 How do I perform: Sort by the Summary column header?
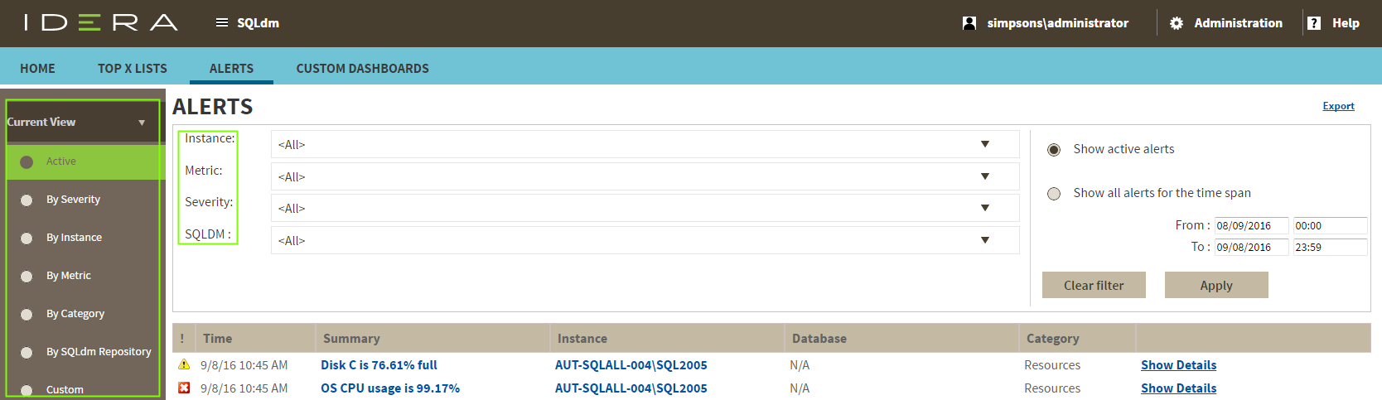click(x=432, y=338)
